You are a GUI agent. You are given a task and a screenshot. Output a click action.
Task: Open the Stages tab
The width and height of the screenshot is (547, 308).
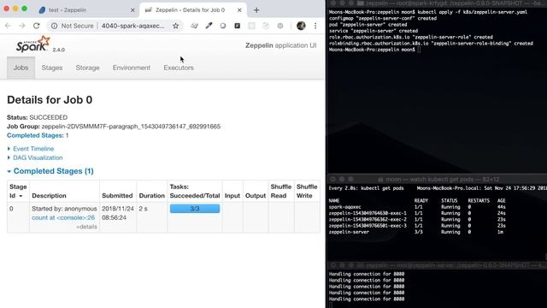52,68
